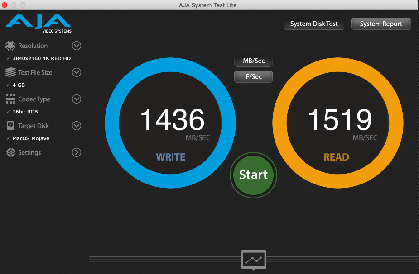419x274 pixels.
Task: Click the 1436 write speed value
Action: 173,119
